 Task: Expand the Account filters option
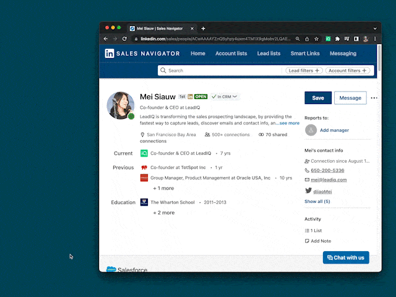[x=347, y=71]
